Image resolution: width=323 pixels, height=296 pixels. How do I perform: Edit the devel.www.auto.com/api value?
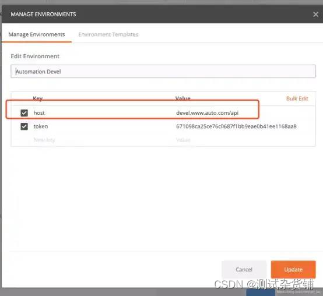tap(207, 113)
